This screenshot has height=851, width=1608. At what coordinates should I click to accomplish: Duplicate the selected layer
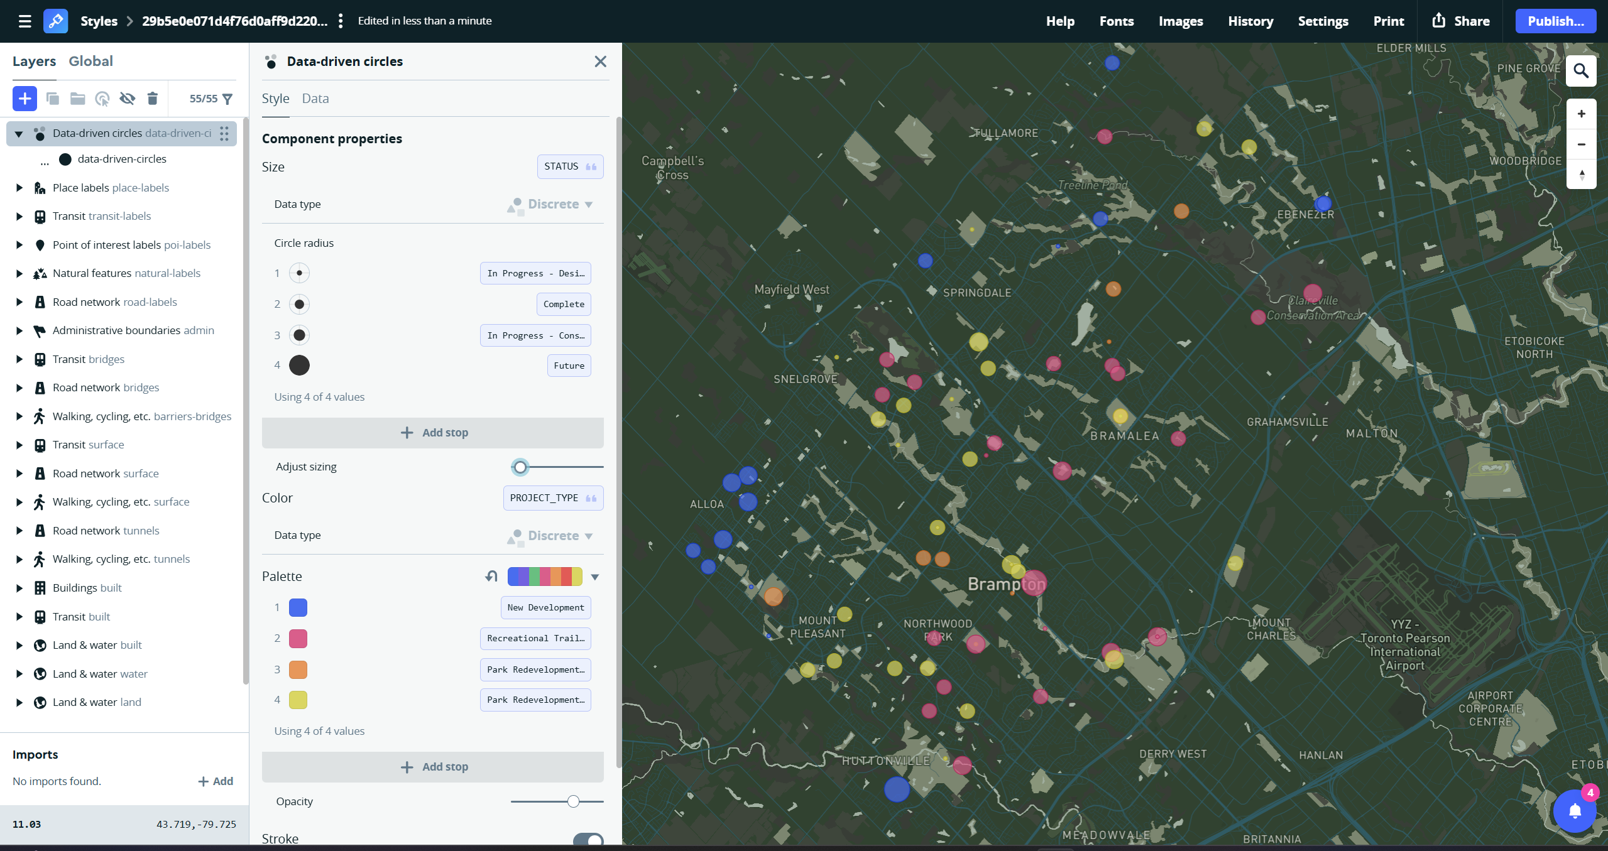(53, 99)
